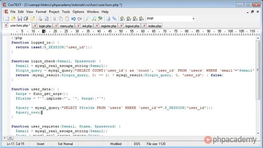Restore the inner document window
The image size is (263, 148).
tap(252, 12)
